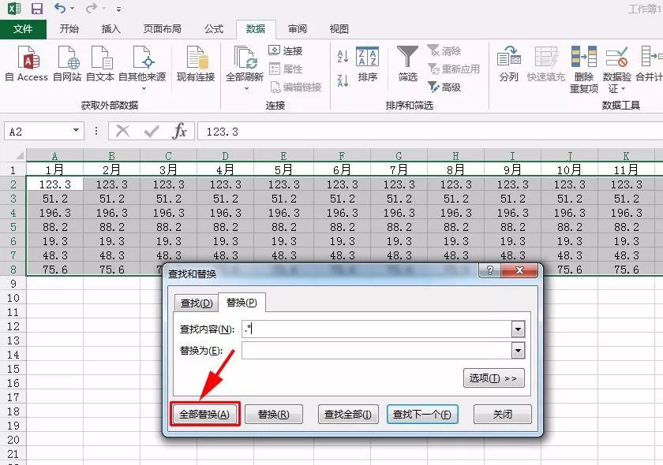Select the 替换(P) tab in dialog
The image size is (663, 465).
click(x=242, y=302)
